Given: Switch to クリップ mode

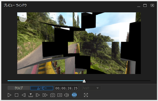Looking at the screenshot, I should pos(19,88).
